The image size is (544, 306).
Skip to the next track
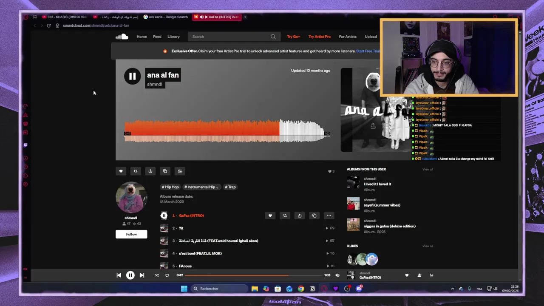(142, 275)
